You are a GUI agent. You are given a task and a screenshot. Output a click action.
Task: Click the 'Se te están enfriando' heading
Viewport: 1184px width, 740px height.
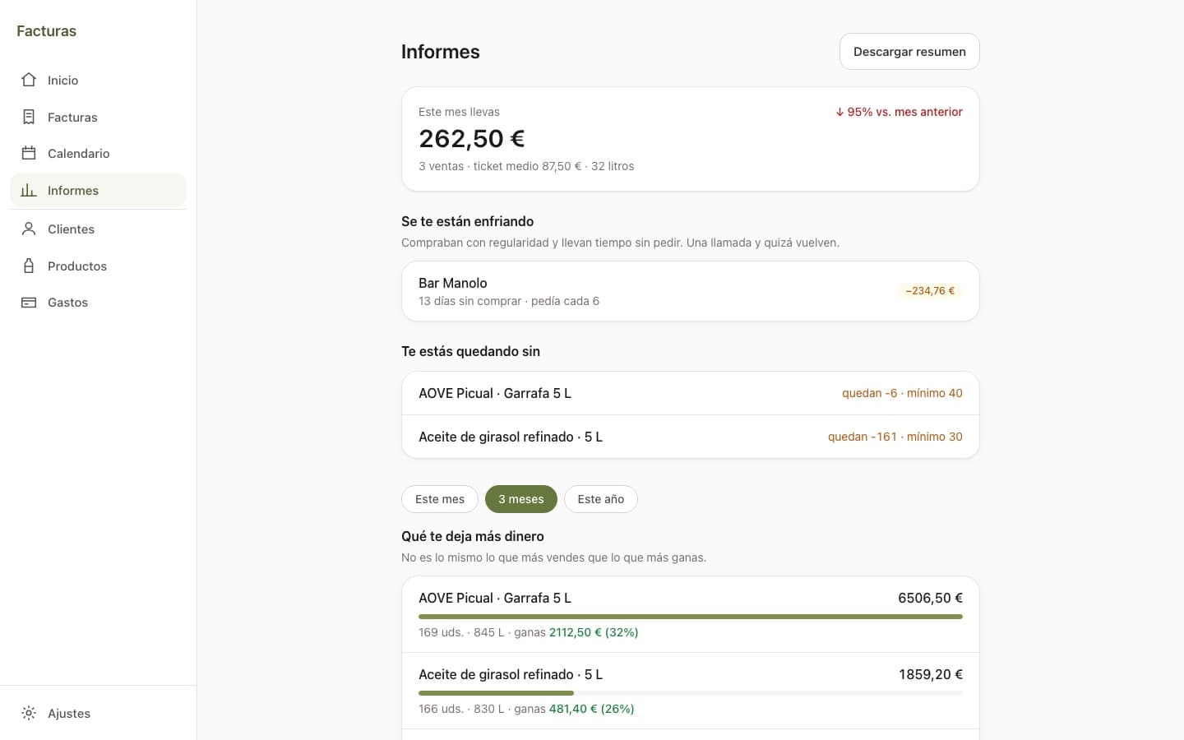(467, 221)
